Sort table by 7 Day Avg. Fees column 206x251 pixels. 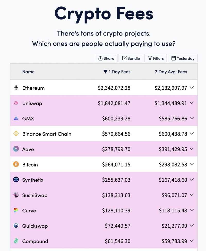pyautogui.click(x=171, y=72)
